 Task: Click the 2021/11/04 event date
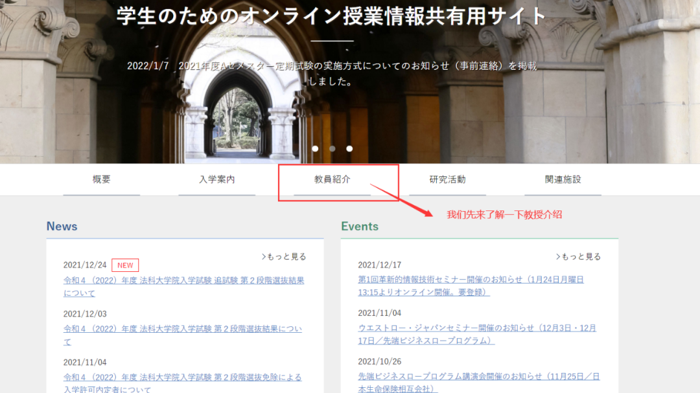(x=379, y=313)
